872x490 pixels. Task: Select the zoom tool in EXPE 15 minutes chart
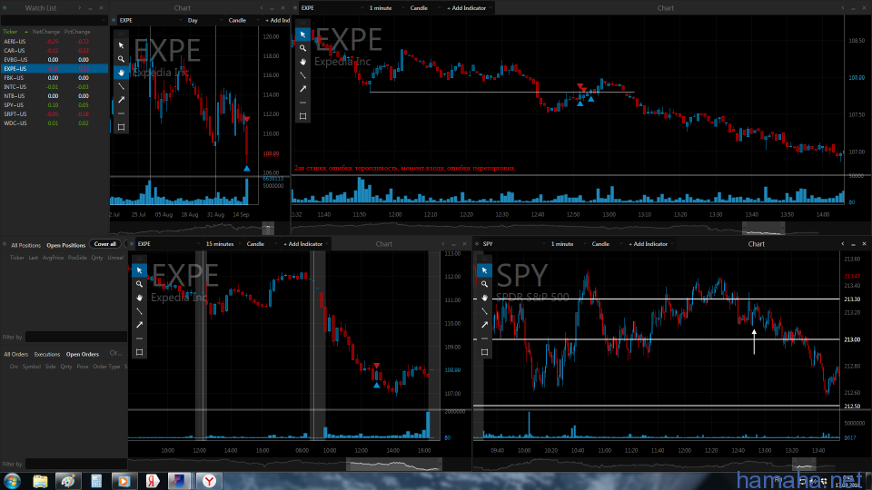tap(139, 284)
